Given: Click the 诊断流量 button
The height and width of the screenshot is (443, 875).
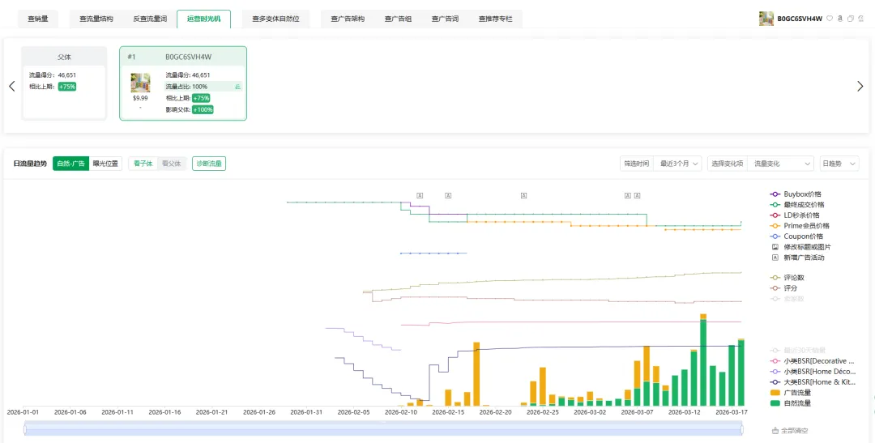Looking at the screenshot, I should pos(209,164).
